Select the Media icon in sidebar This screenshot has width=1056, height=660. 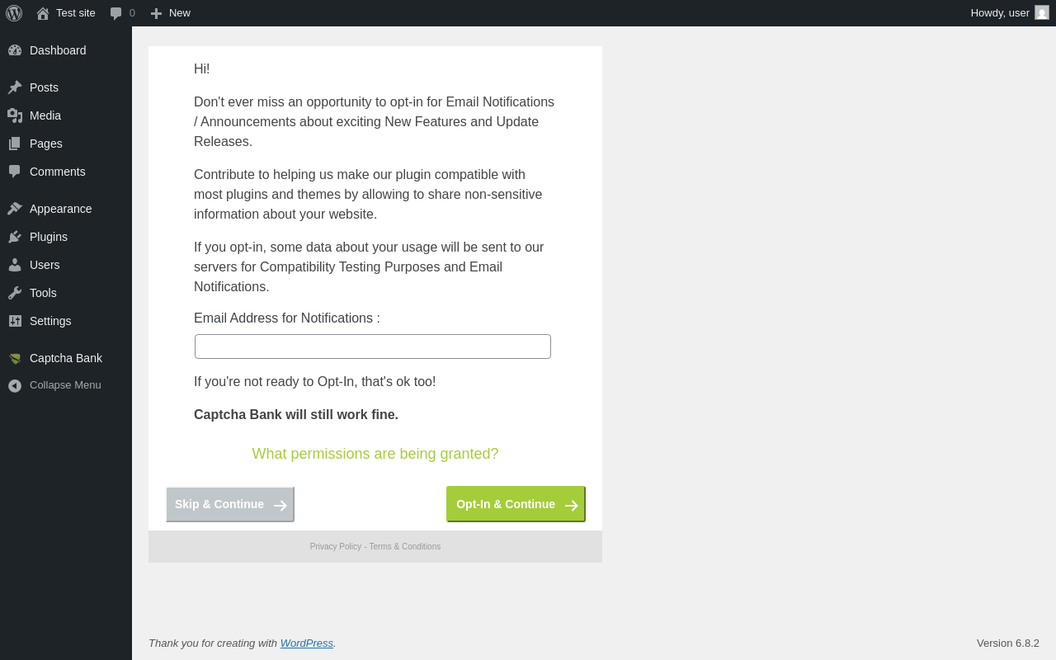tap(15, 115)
